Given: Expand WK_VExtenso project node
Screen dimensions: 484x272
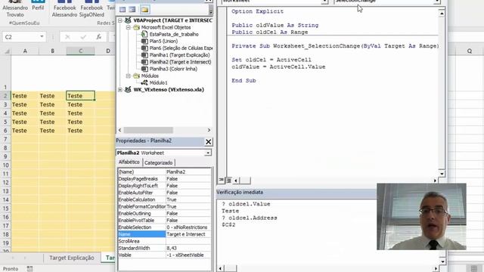Looking at the screenshot, I should [120, 90].
